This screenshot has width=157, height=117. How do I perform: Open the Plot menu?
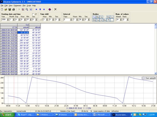(x=24, y=6)
